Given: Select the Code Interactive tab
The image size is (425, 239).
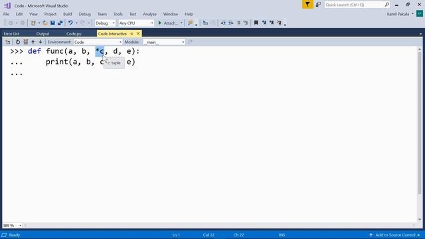Looking at the screenshot, I should click(112, 34).
